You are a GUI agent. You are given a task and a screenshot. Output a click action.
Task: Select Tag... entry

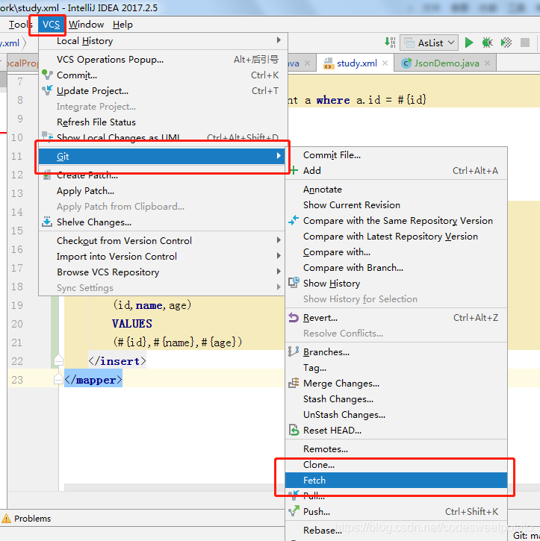click(397, 368)
